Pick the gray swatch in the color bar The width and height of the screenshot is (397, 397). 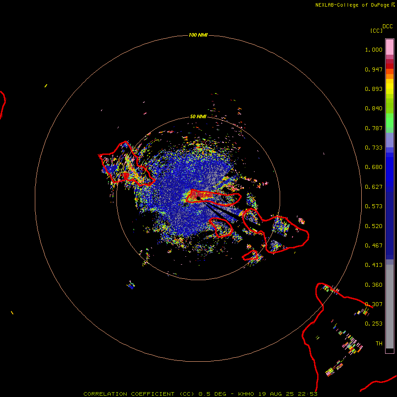[x=390, y=307]
